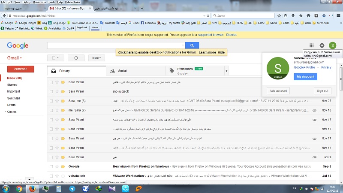Viewport: 343px width, 193px height.
Task: Click the inbox vertical scrollbar thumb
Action: [x=341, y=79]
